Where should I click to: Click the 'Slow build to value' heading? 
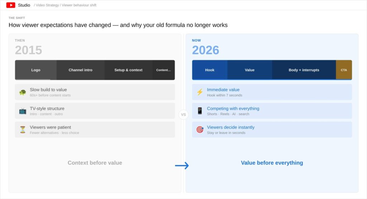(48, 90)
